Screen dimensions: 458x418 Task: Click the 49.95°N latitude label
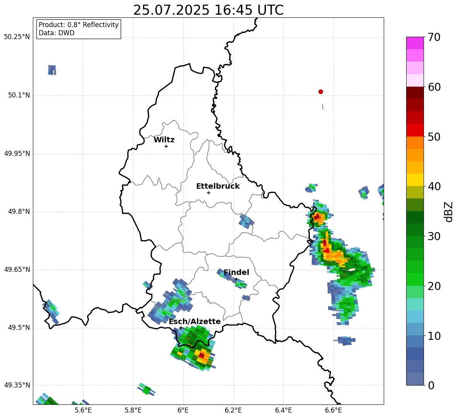(17, 154)
